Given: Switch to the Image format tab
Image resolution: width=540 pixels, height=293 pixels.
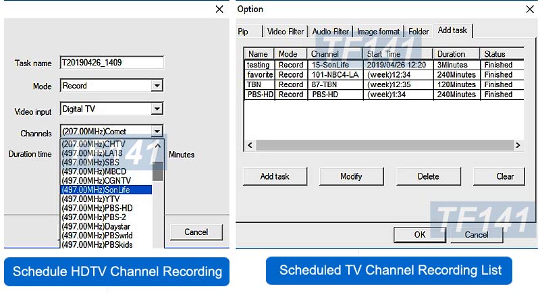Looking at the screenshot, I should pyautogui.click(x=378, y=32).
